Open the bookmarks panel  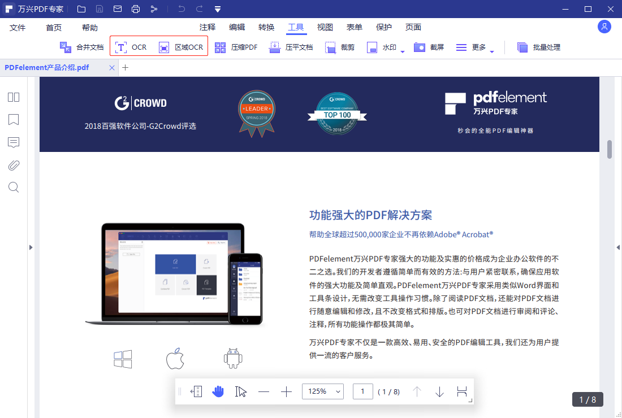[x=13, y=120]
